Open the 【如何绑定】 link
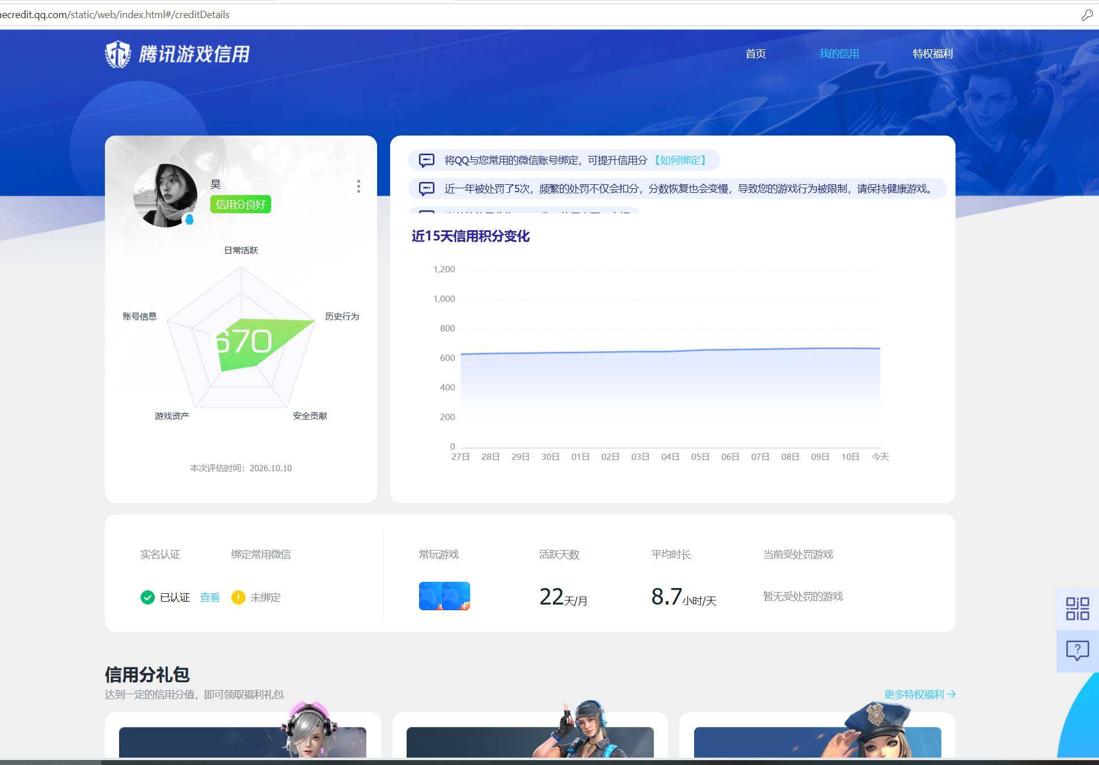The image size is (1099, 765). 680,160
